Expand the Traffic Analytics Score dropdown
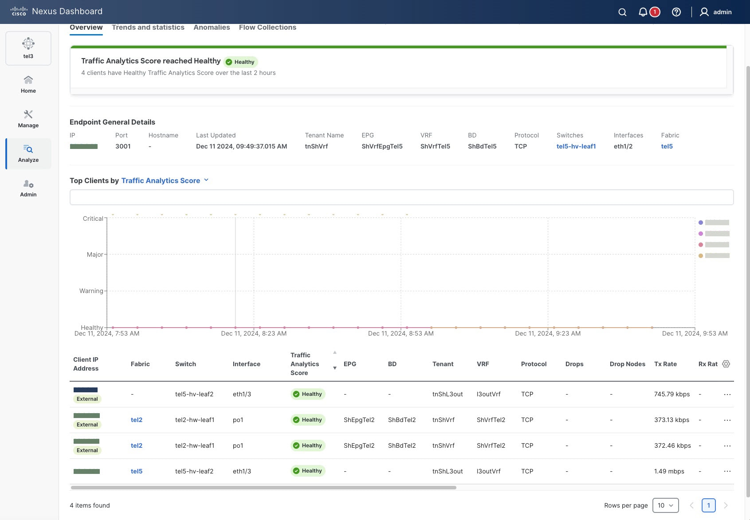This screenshot has width=750, height=520. [x=165, y=180]
